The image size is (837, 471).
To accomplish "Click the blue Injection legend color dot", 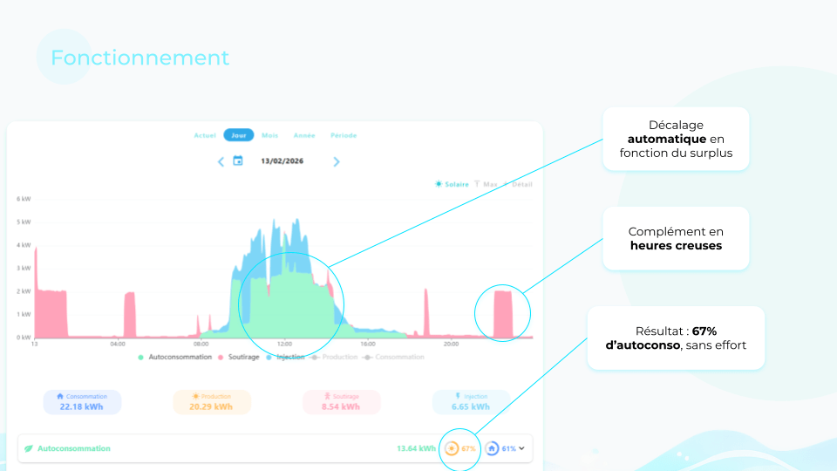I will point(271,357).
